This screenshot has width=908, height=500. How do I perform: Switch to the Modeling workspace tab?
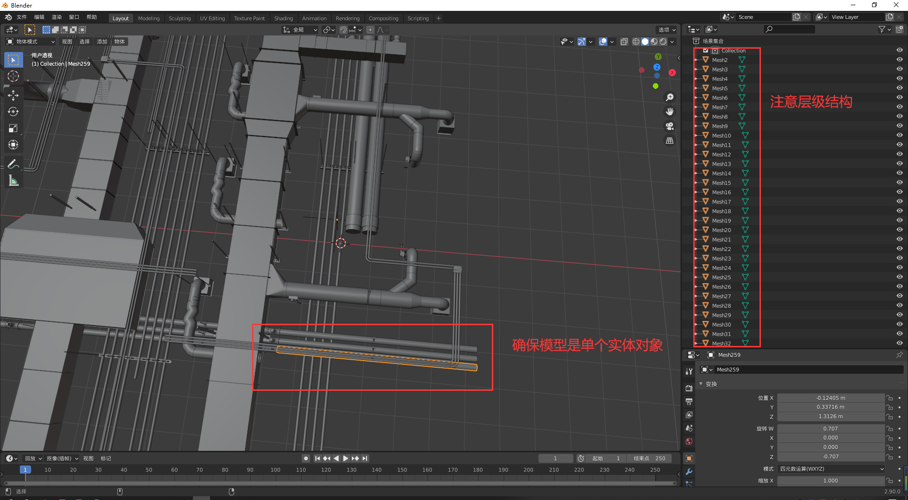(x=148, y=18)
